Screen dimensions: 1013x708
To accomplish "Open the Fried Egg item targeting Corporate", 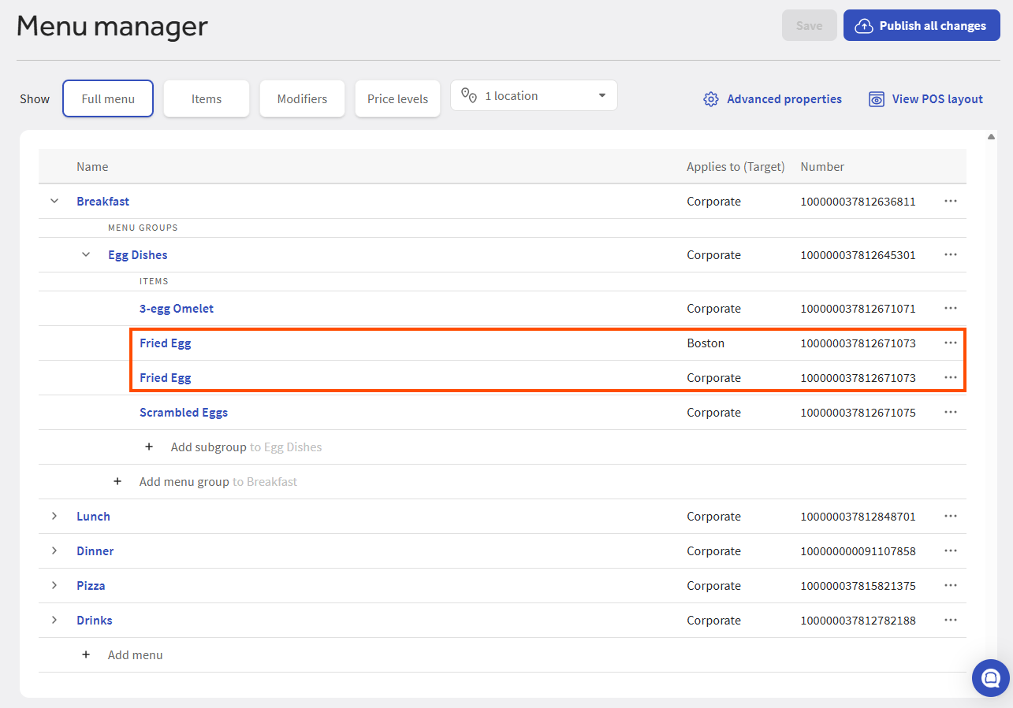I will [x=166, y=378].
